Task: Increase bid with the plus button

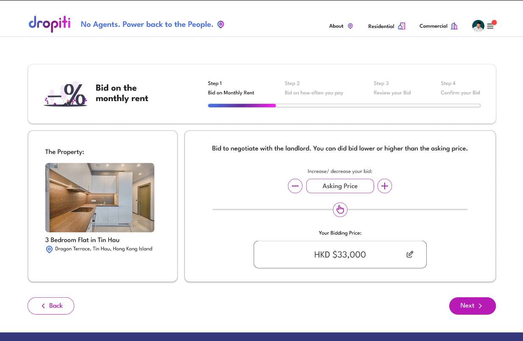Action: click(385, 186)
